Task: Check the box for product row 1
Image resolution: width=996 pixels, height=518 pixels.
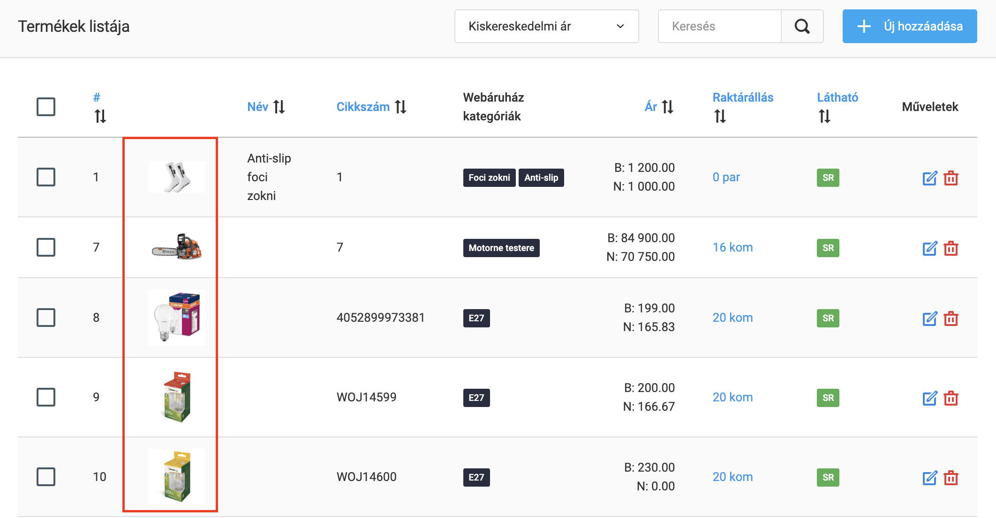Action: click(x=46, y=177)
